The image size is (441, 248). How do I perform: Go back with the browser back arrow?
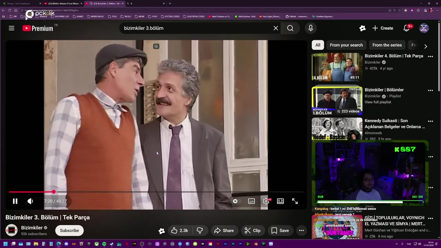pyautogui.click(x=4, y=10)
